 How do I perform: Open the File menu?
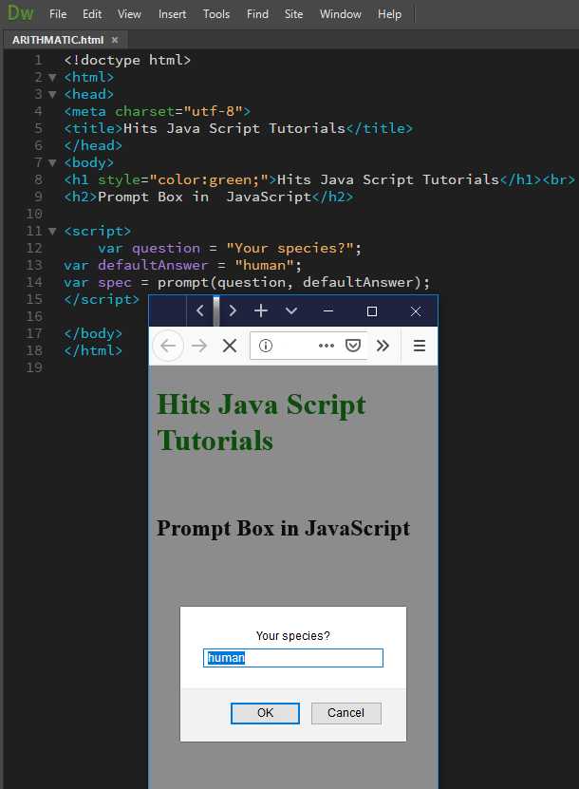tap(58, 14)
